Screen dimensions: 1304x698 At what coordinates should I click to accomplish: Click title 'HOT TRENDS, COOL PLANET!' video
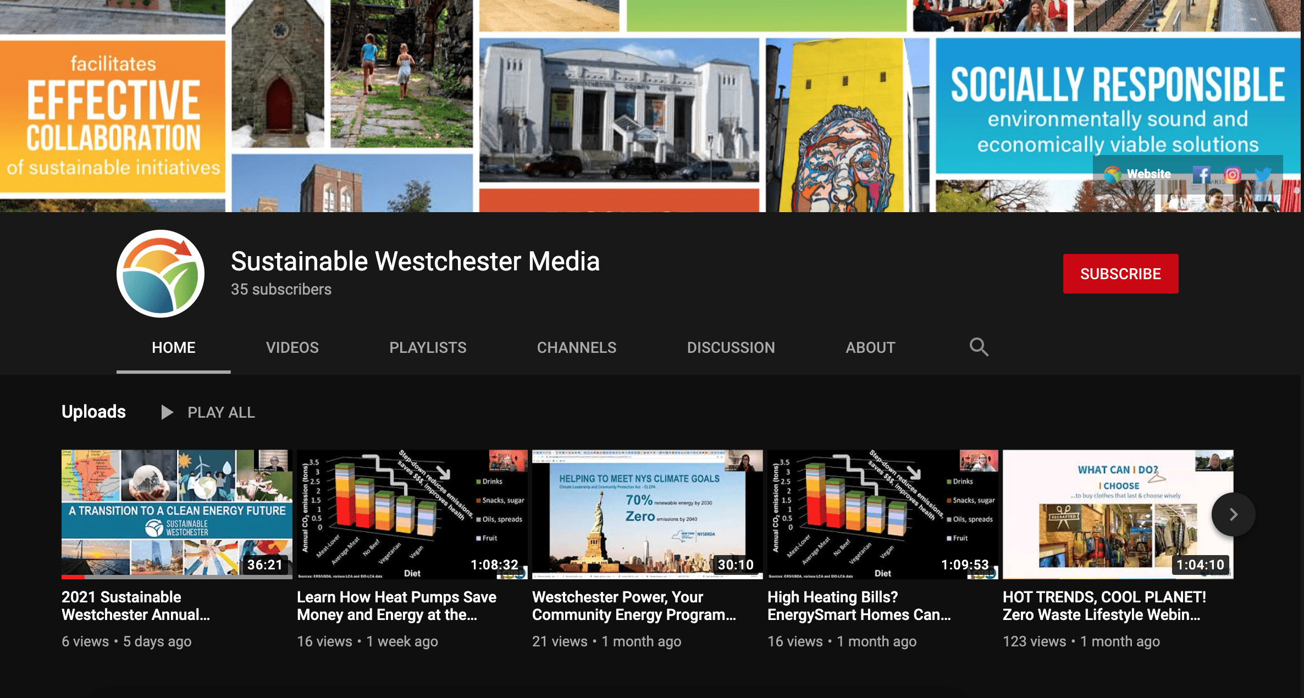coord(1104,606)
